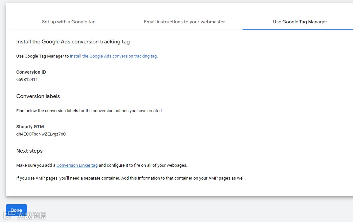Screen dimensions: 353x222
Task: Click the bold "Conversion ID" label
Action: (x=31, y=72)
